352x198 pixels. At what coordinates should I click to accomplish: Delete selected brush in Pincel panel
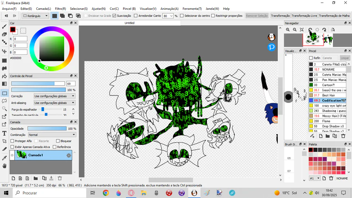click(x=343, y=136)
